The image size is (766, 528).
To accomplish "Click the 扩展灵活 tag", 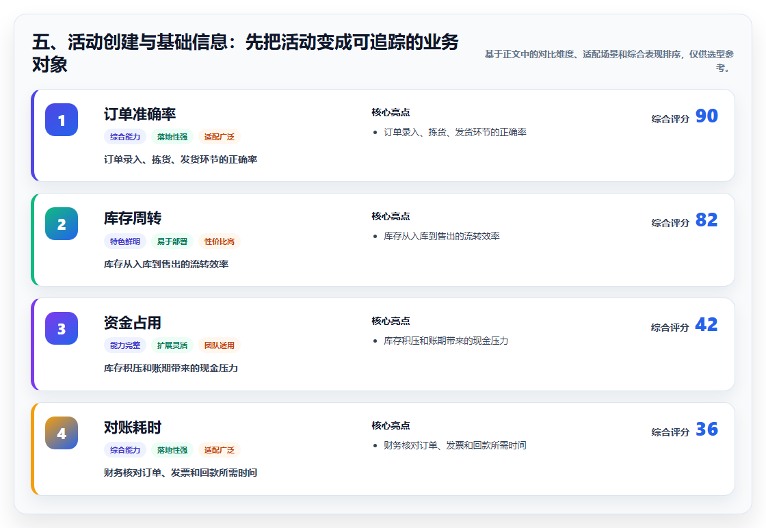I will (x=172, y=345).
